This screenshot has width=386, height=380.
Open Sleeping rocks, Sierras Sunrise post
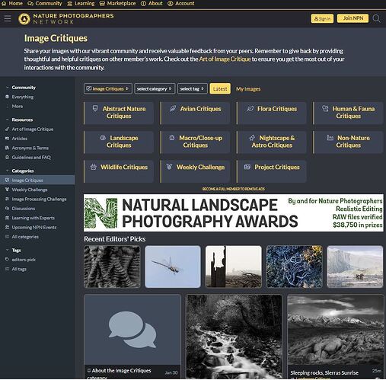324,372
